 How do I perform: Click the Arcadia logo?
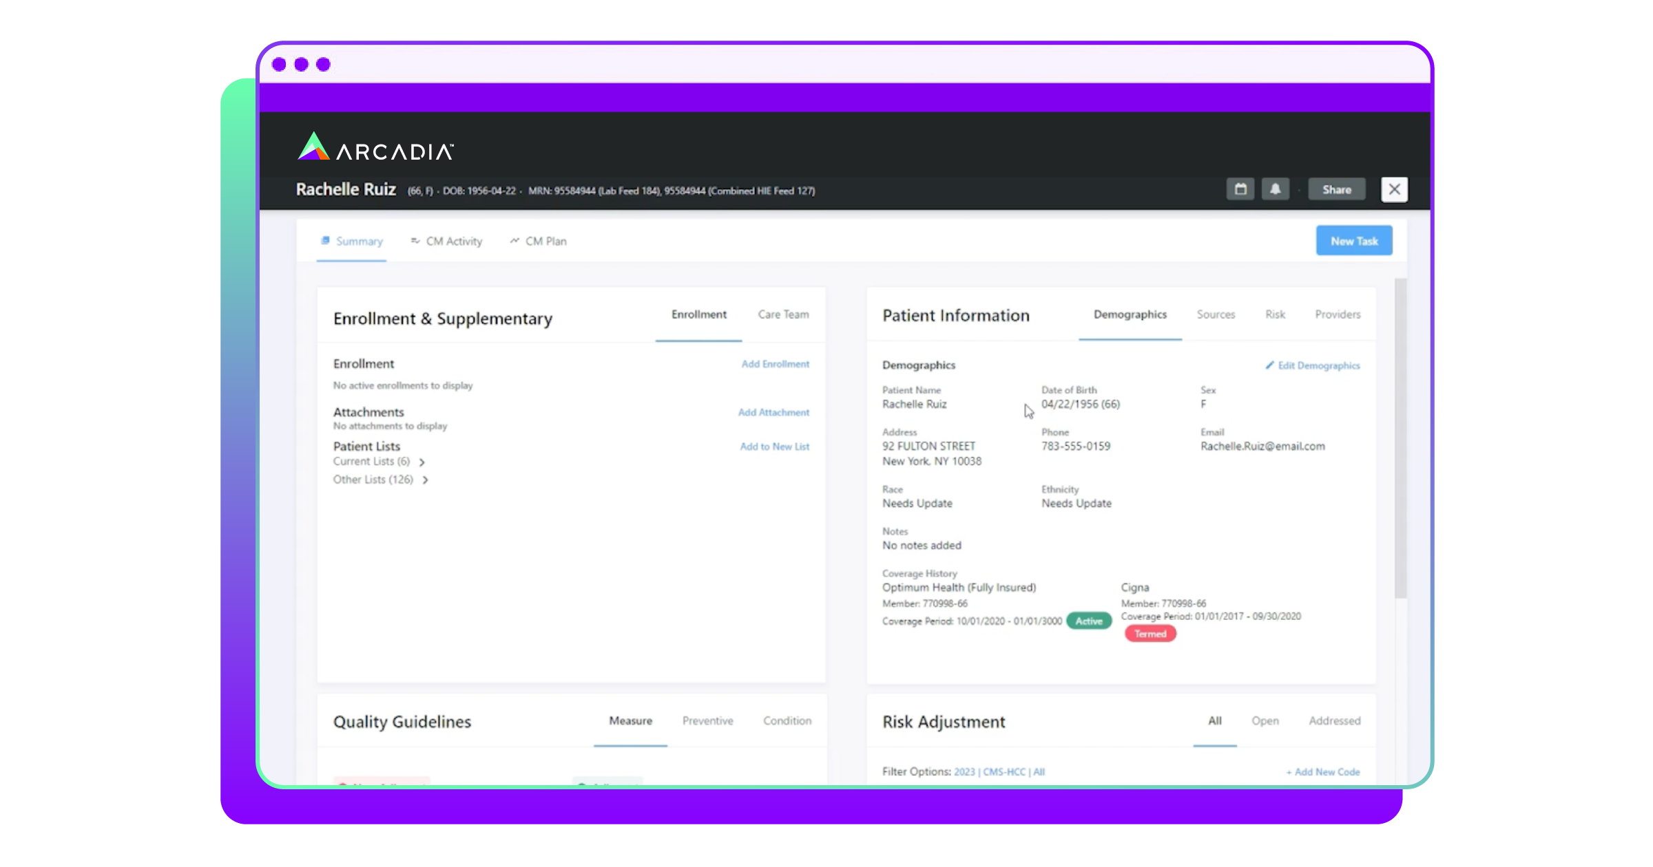375,147
